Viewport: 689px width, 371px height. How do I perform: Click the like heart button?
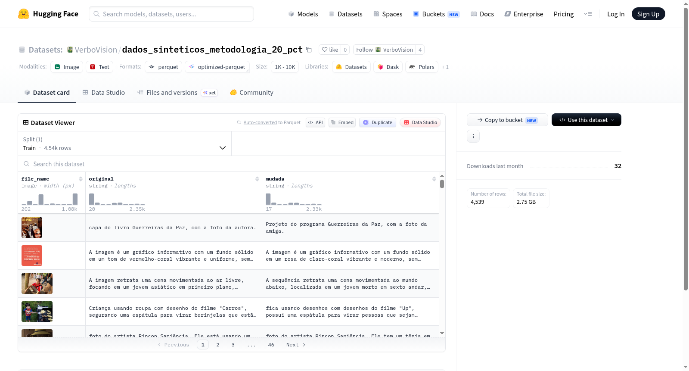[x=330, y=50]
